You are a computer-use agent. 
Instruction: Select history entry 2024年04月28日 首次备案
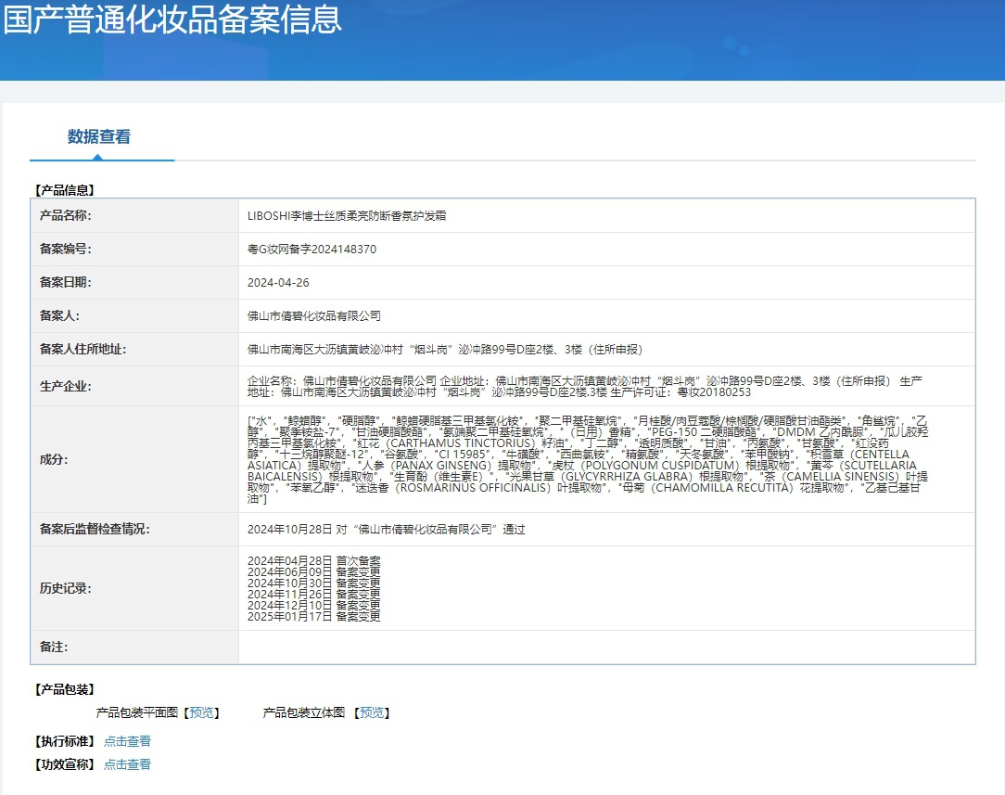pyautogui.click(x=314, y=560)
